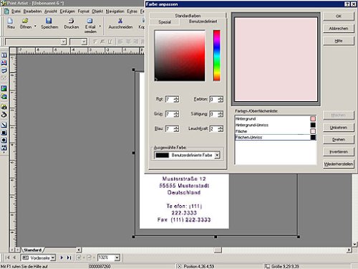Click the Invertieren button
Viewport: 358px width, 269px height.
339,152
